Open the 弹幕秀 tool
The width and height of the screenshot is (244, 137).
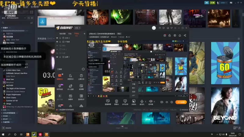click(x=70, y=97)
